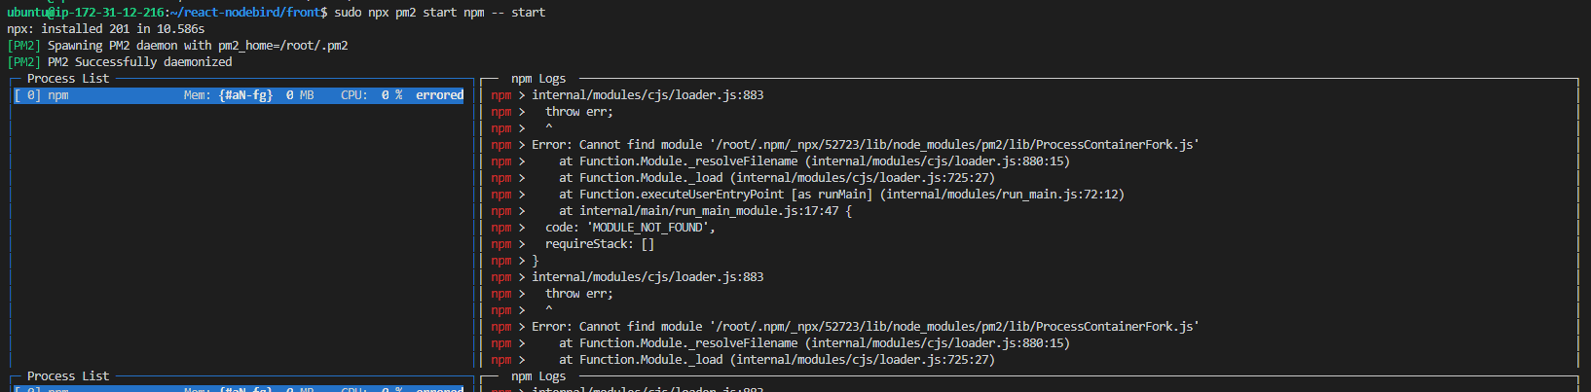Click the Mem: {#aN-fg} field

(228, 95)
